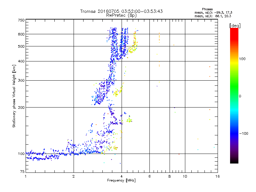The width and height of the screenshot is (256, 192).
Task: Click the 'Frequency [MHz]' x-axis label
Action: [x=121, y=180]
